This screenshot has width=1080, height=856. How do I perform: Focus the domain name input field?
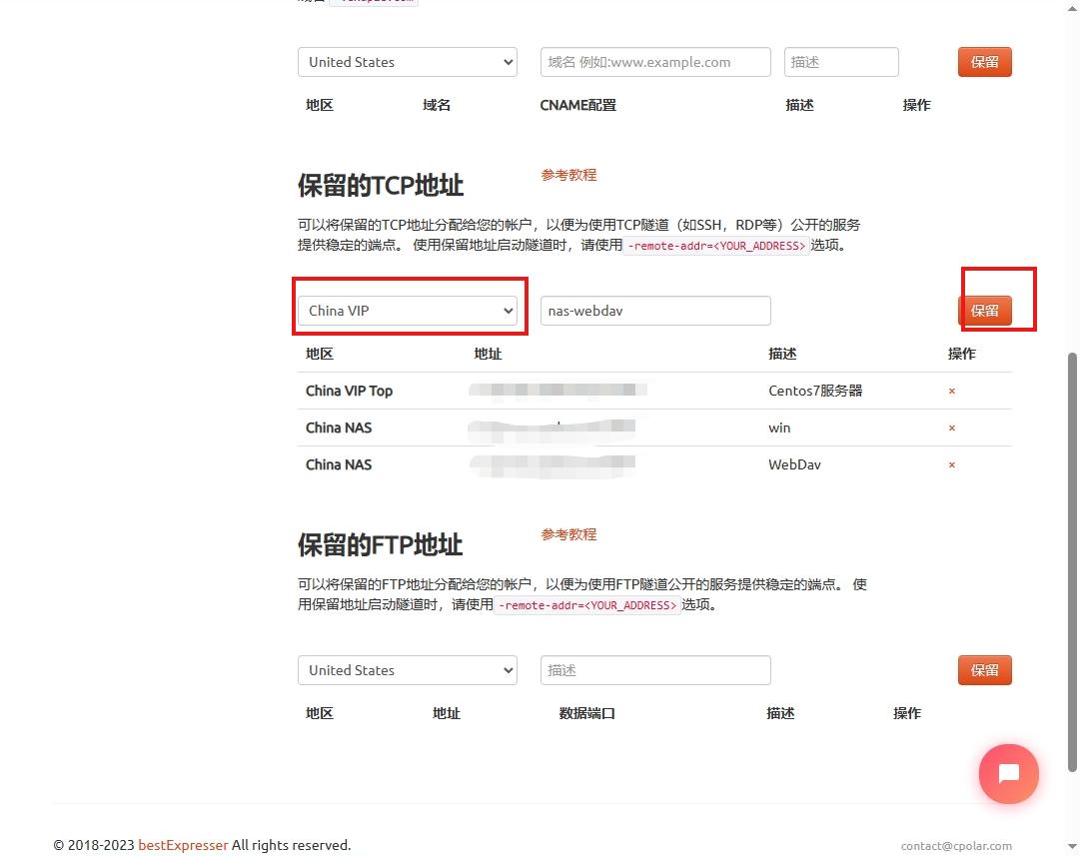tap(655, 62)
